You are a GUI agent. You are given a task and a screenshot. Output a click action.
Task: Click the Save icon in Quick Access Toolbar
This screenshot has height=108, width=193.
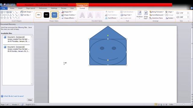[x=5, y=5]
